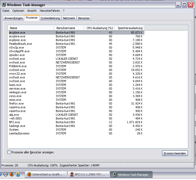Viewport: 196px width, 180px height.
Task: Switch to the Netzwerk tab
Action: click(x=69, y=18)
